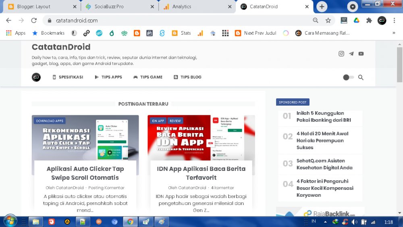Click the Chrome profile avatar
The image size is (403, 227).
pos(382,20)
